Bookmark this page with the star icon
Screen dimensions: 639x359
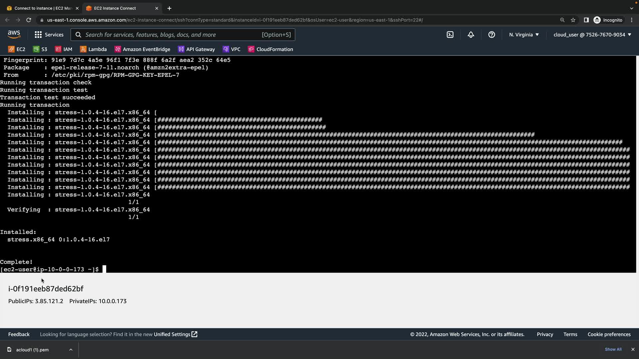point(573,20)
